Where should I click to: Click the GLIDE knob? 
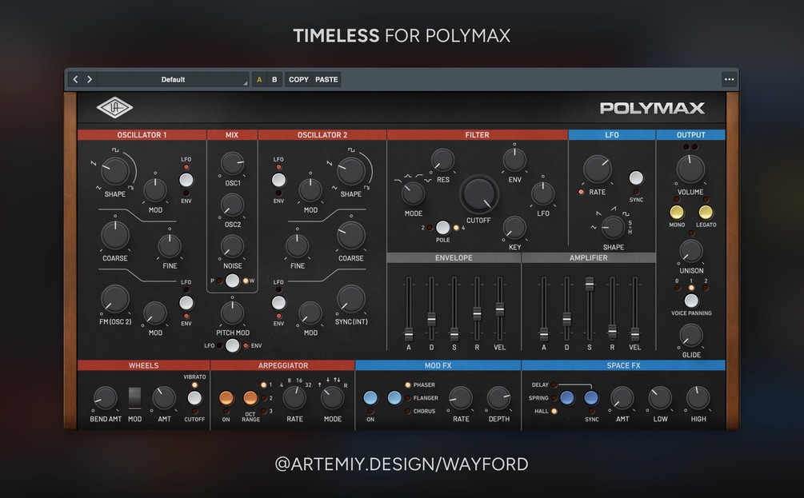click(691, 336)
